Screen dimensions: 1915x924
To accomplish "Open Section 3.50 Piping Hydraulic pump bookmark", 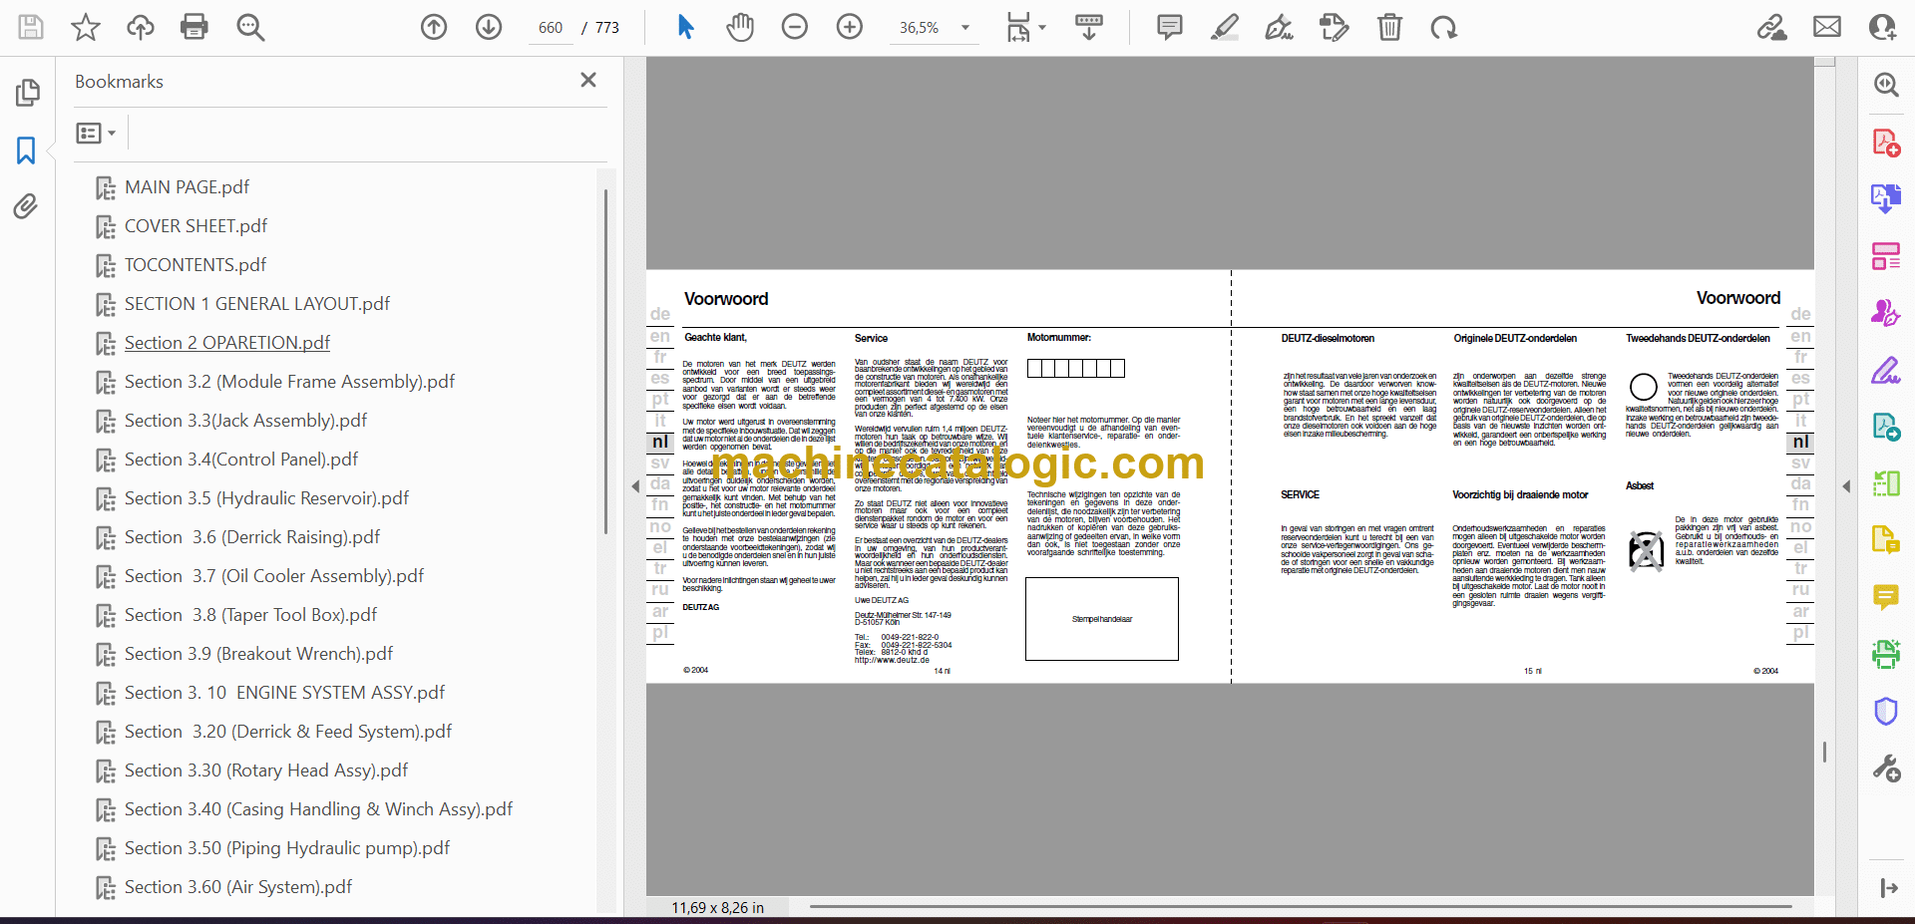I will pos(287,848).
